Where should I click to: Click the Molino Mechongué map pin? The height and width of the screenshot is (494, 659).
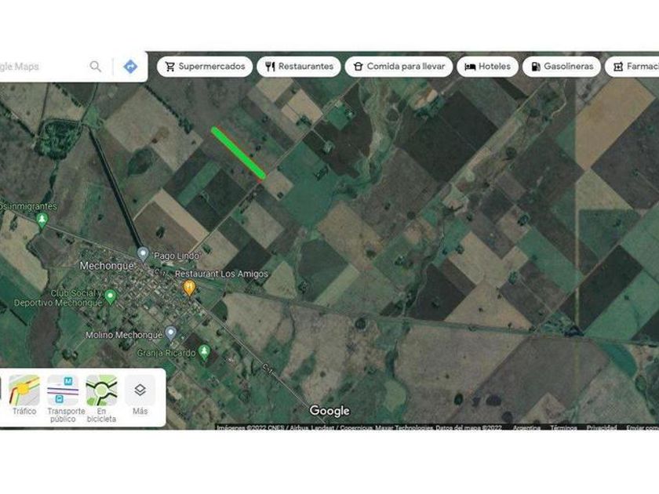(x=170, y=333)
